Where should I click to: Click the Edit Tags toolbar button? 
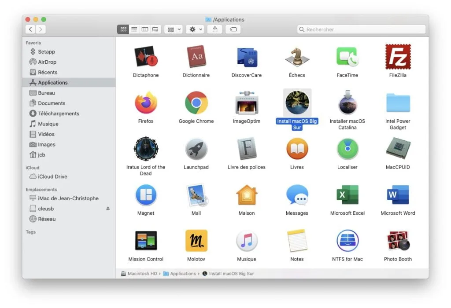click(x=233, y=29)
